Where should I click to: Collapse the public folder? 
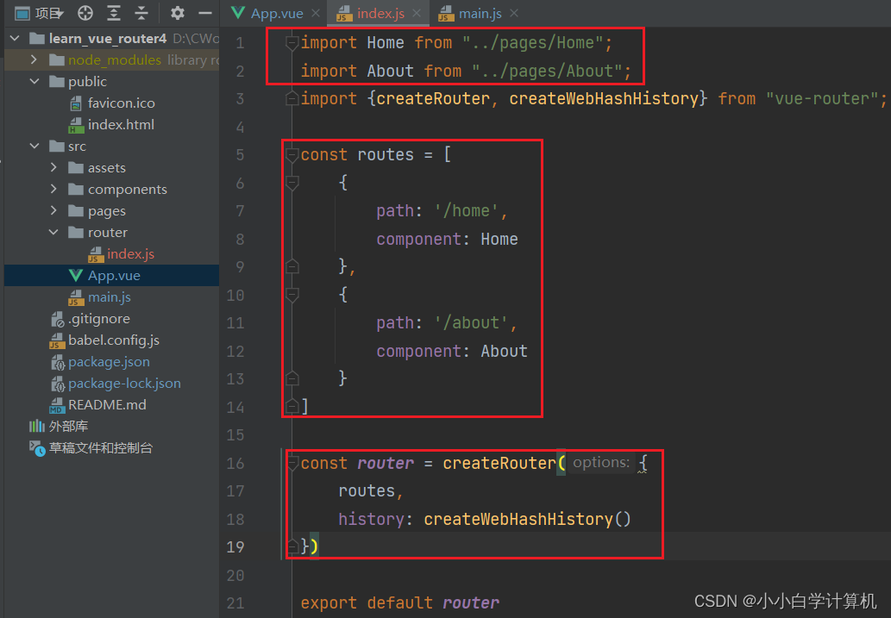click(x=35, y=81)
